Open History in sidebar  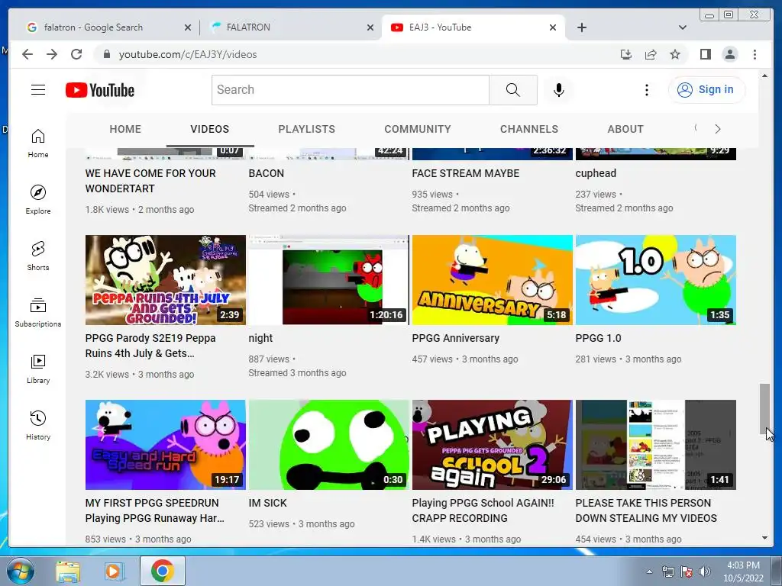38,425
